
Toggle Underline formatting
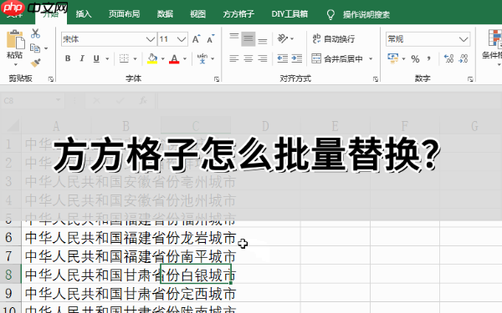pos(96,58)
